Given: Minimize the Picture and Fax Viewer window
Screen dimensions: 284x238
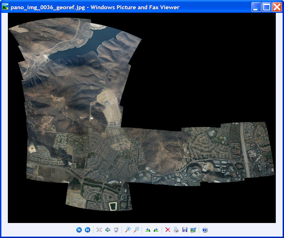Looking at the screenshot, I should [x=256, y=7].
